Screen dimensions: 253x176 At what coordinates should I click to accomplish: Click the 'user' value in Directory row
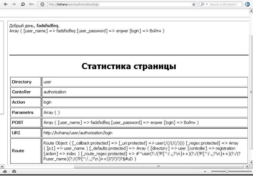click(x=47, y=82)
